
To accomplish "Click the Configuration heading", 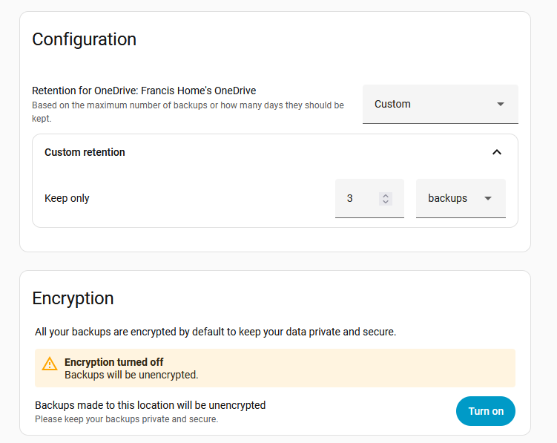I will click(84, 39).
